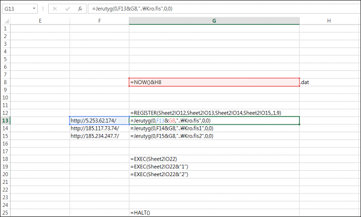
Task: Select row 16 header
Action: coord(5,144)
